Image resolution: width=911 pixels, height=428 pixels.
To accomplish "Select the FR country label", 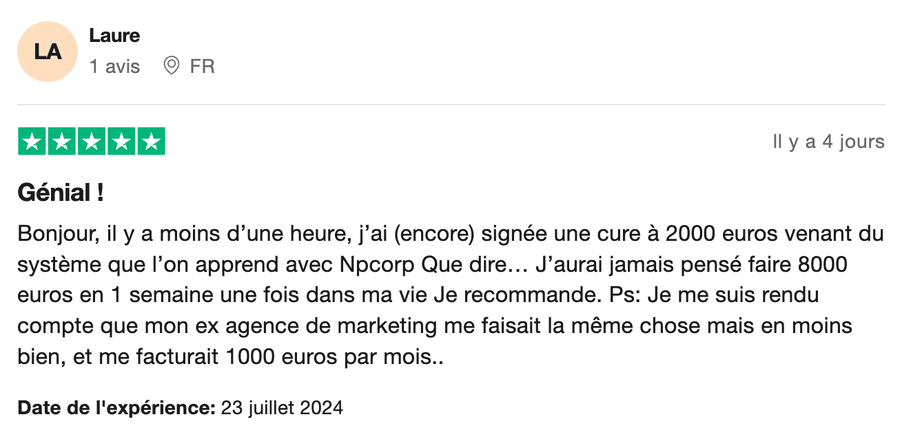I will click(x=203, y=67).
